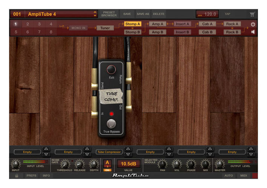This screenshot has height=188, width=267.
Task: Adjust the selected module Pan knob
Action: [163, 164]
